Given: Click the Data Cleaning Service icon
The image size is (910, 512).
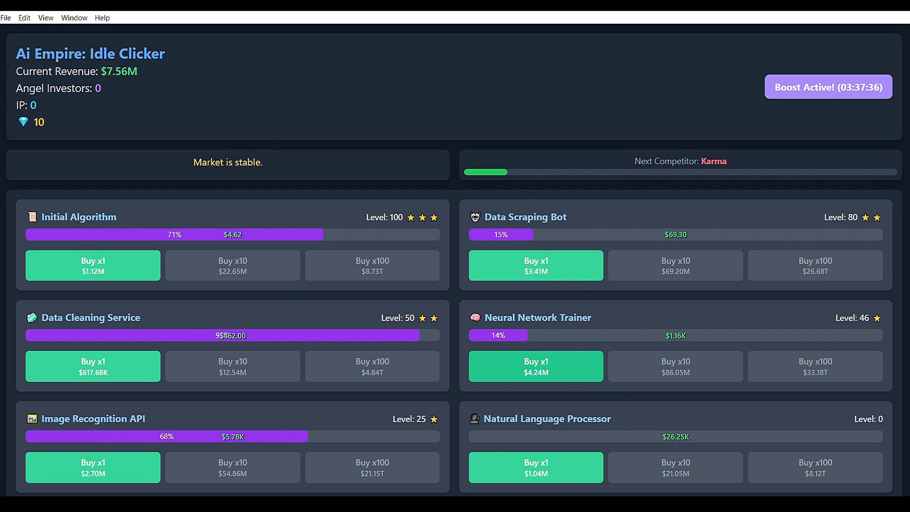Looking at the screenshot, I should (x=32, y=318).
